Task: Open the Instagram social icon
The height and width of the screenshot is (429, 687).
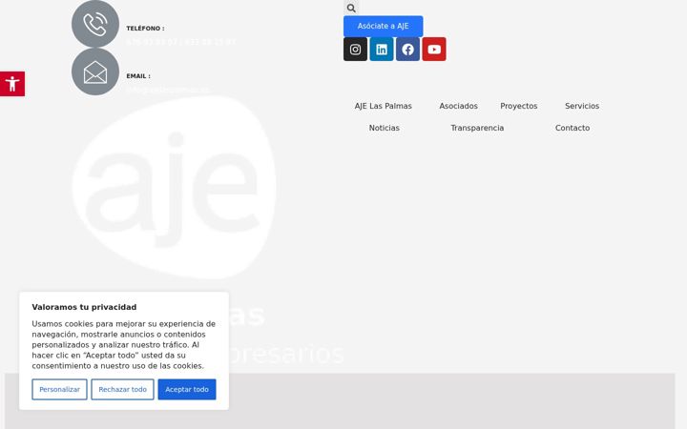Action: (355, 49)
